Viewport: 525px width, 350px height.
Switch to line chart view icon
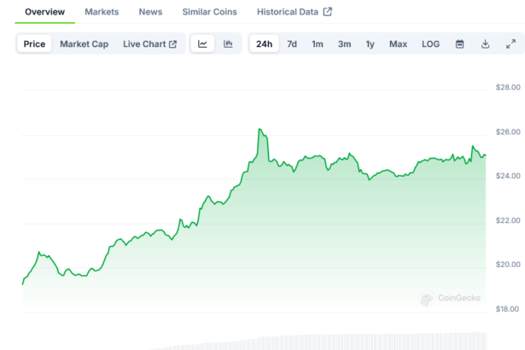pos(202,44)
